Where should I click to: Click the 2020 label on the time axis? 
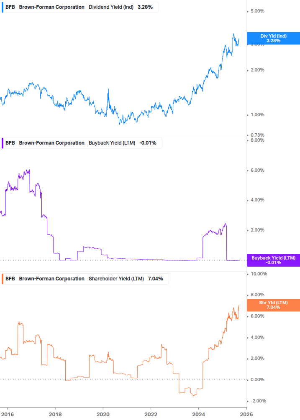103,415
